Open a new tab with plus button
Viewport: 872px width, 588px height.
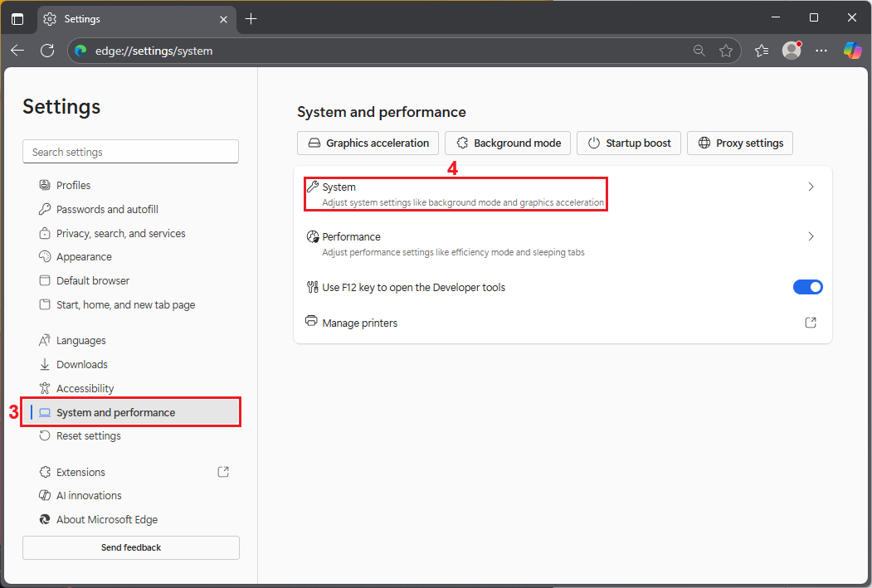click(251, 19)
